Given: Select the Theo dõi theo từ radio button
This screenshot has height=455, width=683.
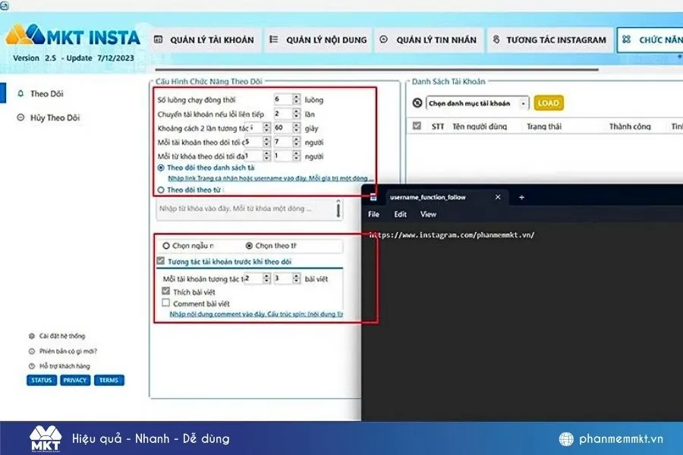Looking at the screenshot, I should (160, 190).
